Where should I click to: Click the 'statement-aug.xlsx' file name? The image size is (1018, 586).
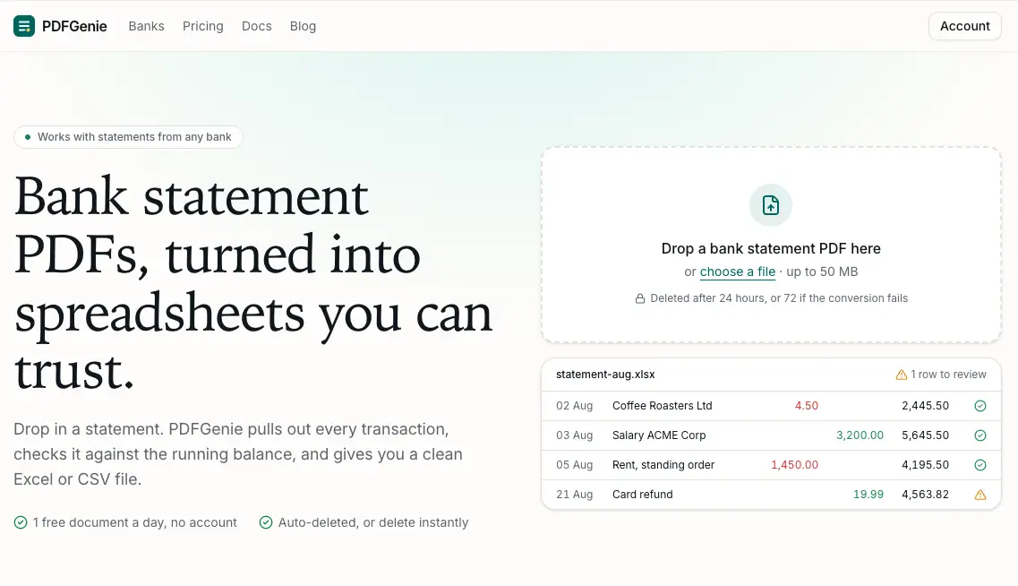click(x=605, y=375)
